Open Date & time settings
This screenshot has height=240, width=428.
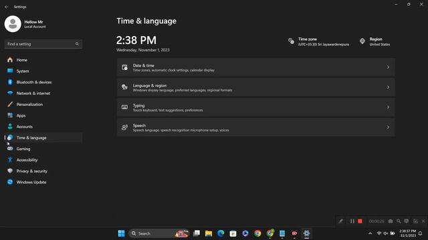pyautogui.click(x=255, y=67)
